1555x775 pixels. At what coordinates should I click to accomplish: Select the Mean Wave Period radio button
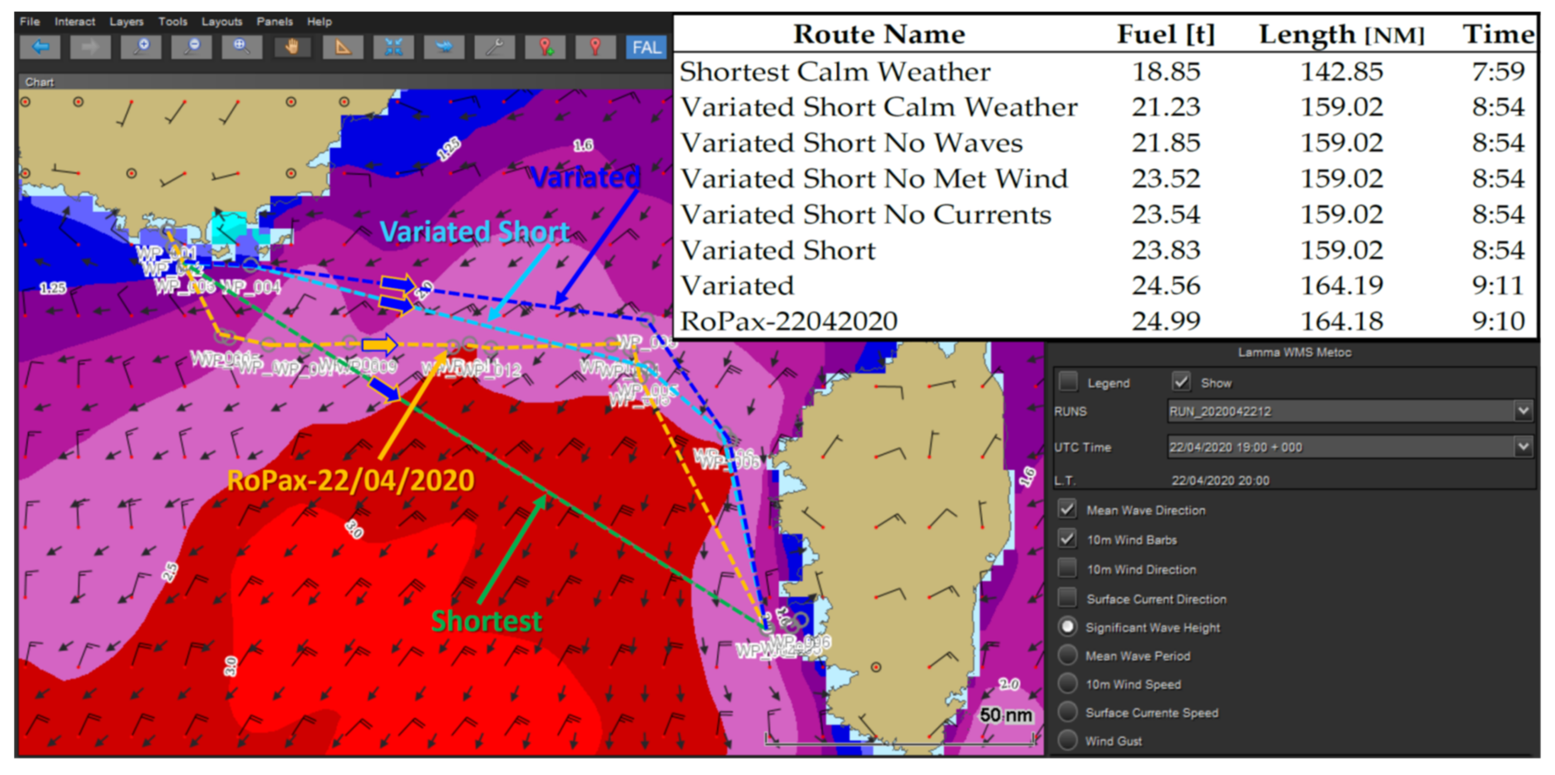(1067, 655)
